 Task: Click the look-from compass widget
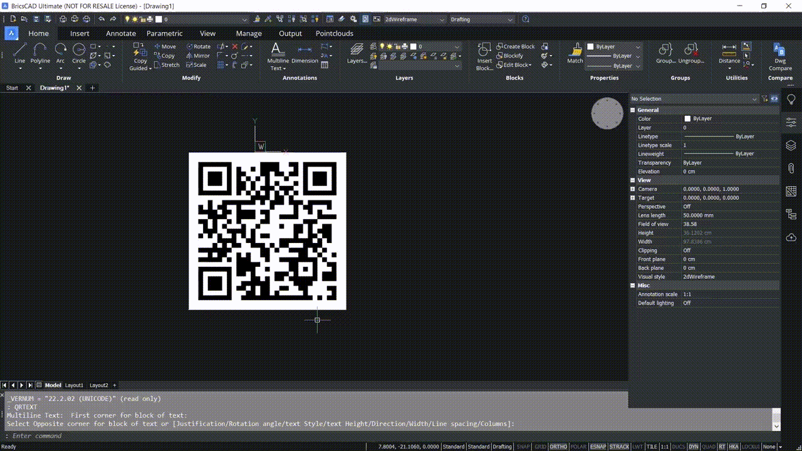point(607,113)
